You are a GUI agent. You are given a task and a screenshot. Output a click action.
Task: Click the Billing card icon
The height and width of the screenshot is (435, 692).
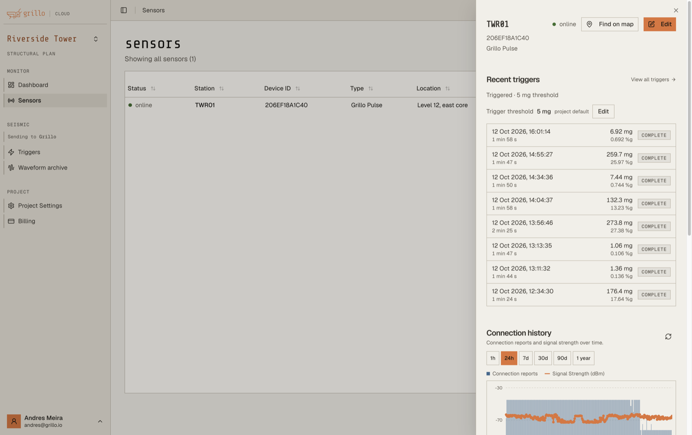(11, 221)
